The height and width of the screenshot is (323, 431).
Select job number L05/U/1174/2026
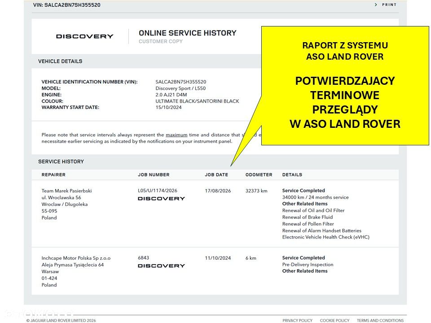[158, 191]
